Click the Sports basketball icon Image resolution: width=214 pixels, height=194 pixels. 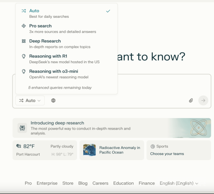(x=152, y=147)
